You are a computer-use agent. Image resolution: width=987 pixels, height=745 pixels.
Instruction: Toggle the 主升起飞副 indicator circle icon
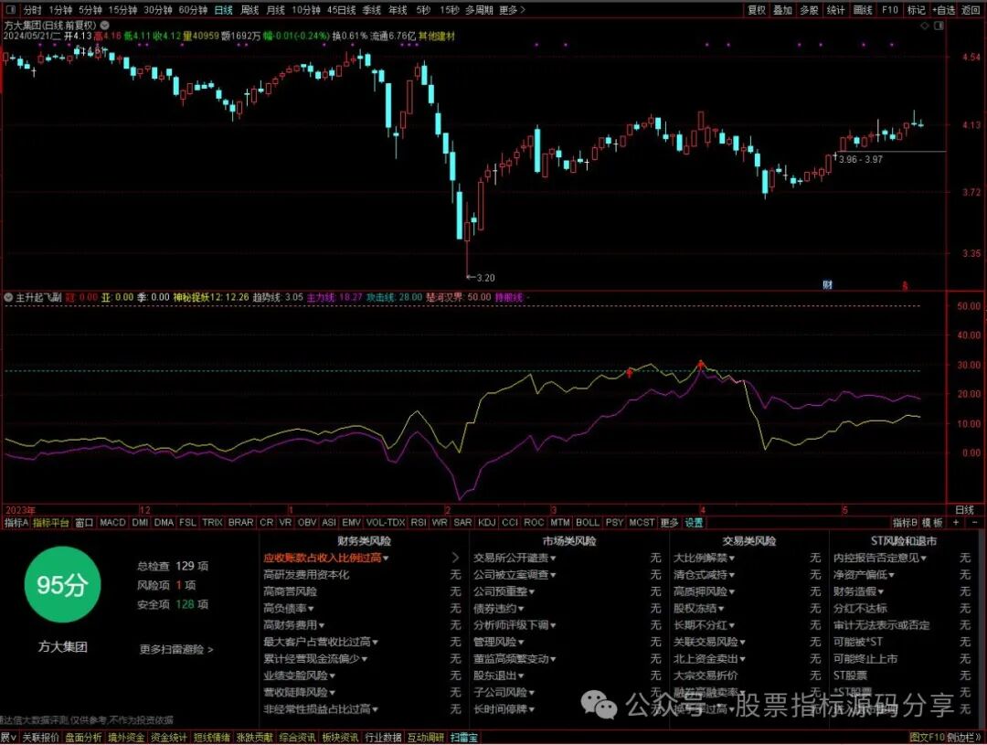[8, 297]
